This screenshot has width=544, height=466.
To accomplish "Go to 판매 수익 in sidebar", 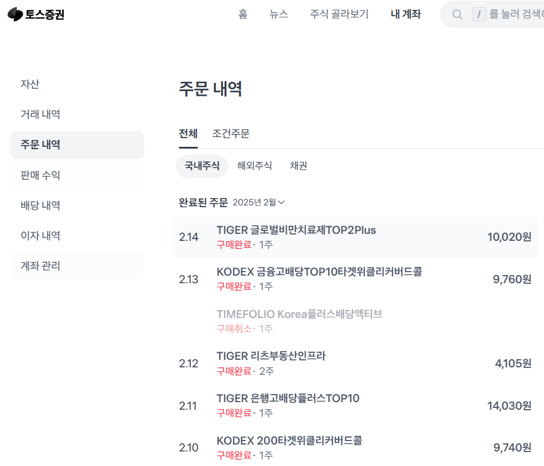I will [x=77, y=175].
